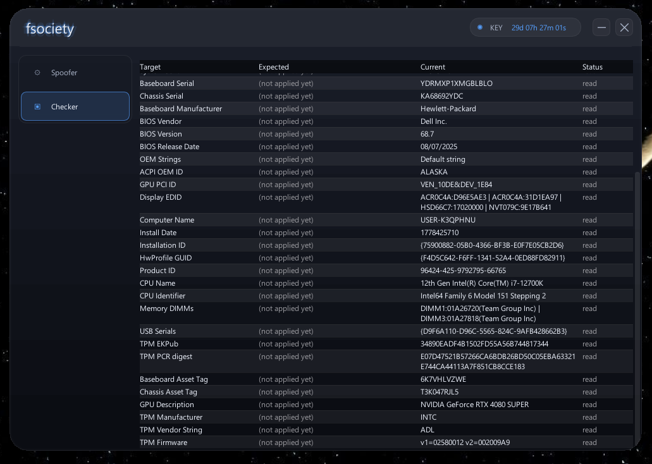Viewport: 652px width, 464px height.
Task: Select the CPU Name row label
Action: [x=157, y=283]
